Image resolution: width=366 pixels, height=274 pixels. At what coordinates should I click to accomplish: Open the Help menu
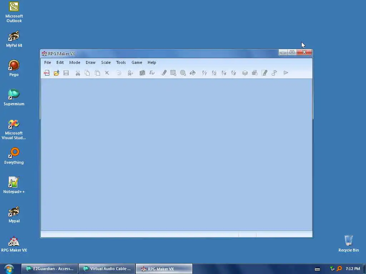coord(152,62)
